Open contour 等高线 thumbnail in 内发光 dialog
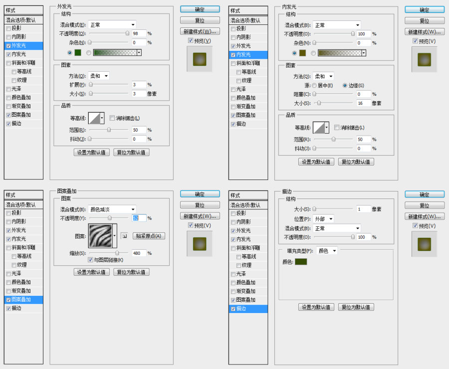 pos(319,127)
